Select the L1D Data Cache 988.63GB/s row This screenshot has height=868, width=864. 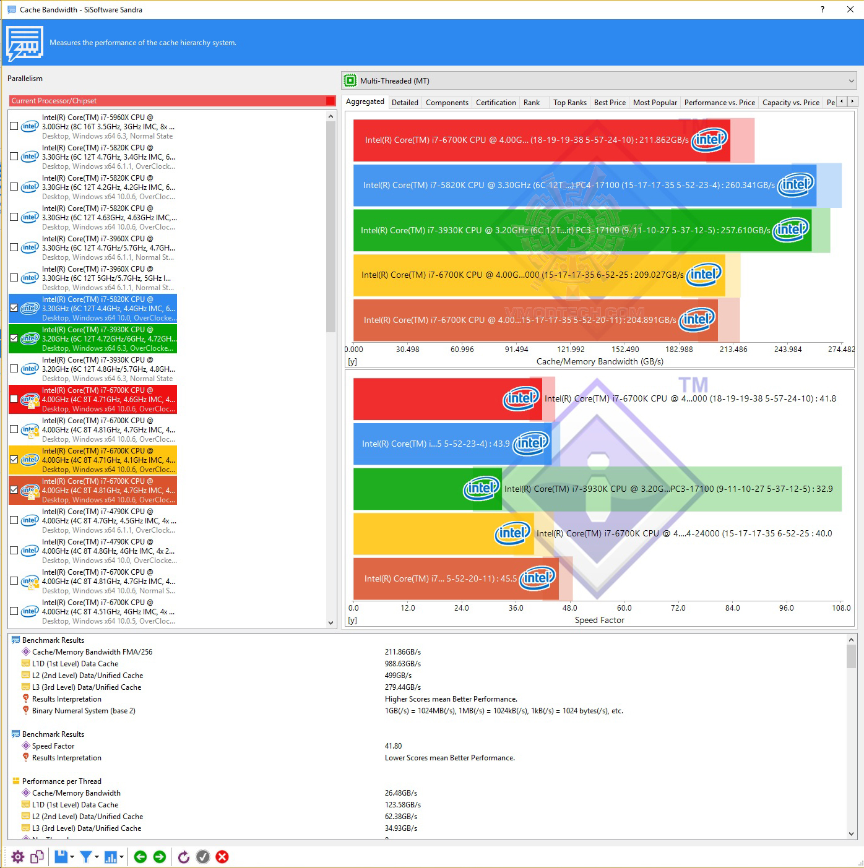[427, 663]
